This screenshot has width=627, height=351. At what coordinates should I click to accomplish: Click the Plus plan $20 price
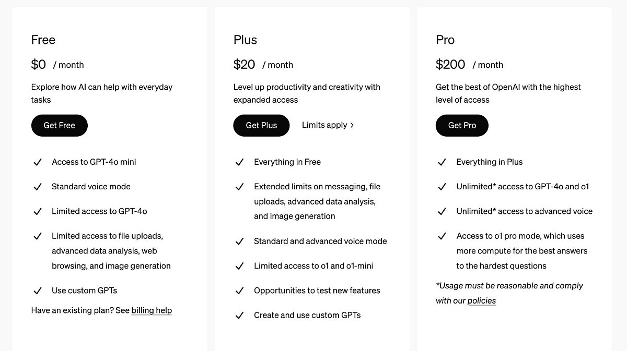[245, 65]
